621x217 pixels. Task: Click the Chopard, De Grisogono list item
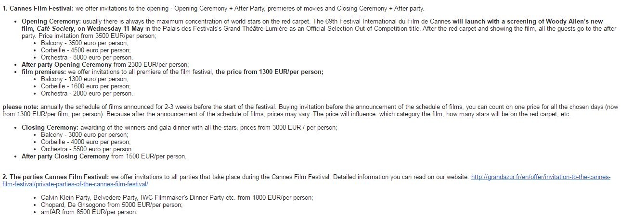tap(112, 205)
